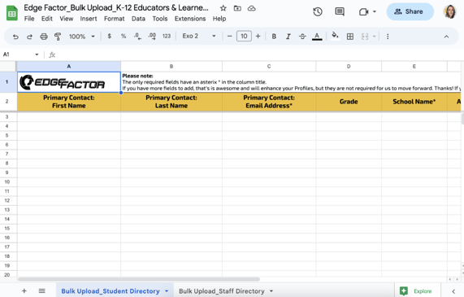
Task: Decrease font size with minus button
Action: click(229, 36)
